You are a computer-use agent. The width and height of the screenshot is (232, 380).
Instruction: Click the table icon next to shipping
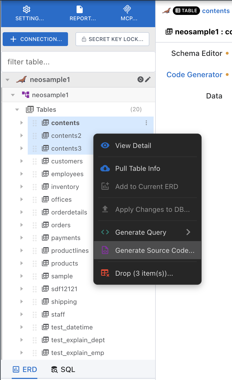45,301
